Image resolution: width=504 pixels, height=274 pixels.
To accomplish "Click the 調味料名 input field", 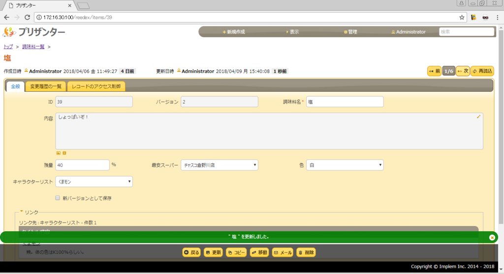I will pyautogui.click(x=345, y=102).
